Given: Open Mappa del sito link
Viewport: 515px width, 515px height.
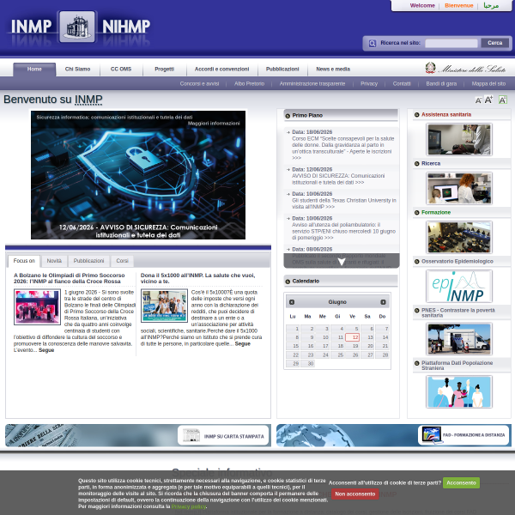Looking at the screenshot, I should click(488, 84).
